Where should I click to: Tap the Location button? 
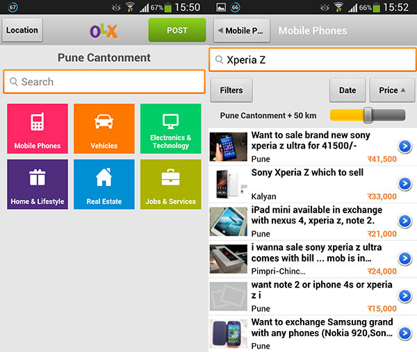[x=22, y=30]
